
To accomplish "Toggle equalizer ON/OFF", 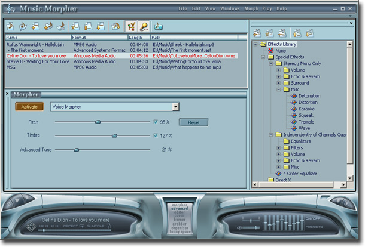I will click(312, 219).
